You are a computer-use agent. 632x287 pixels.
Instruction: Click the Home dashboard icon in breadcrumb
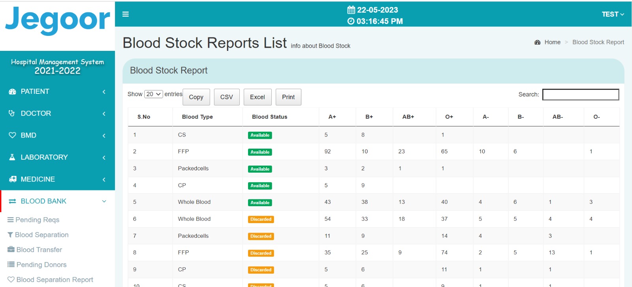click(537, 43)
